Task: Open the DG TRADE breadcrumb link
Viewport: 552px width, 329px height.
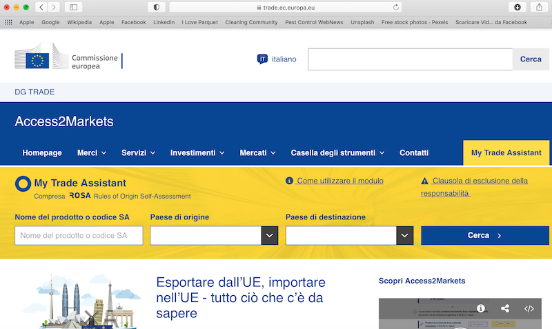Action: [x=34, y=92]
